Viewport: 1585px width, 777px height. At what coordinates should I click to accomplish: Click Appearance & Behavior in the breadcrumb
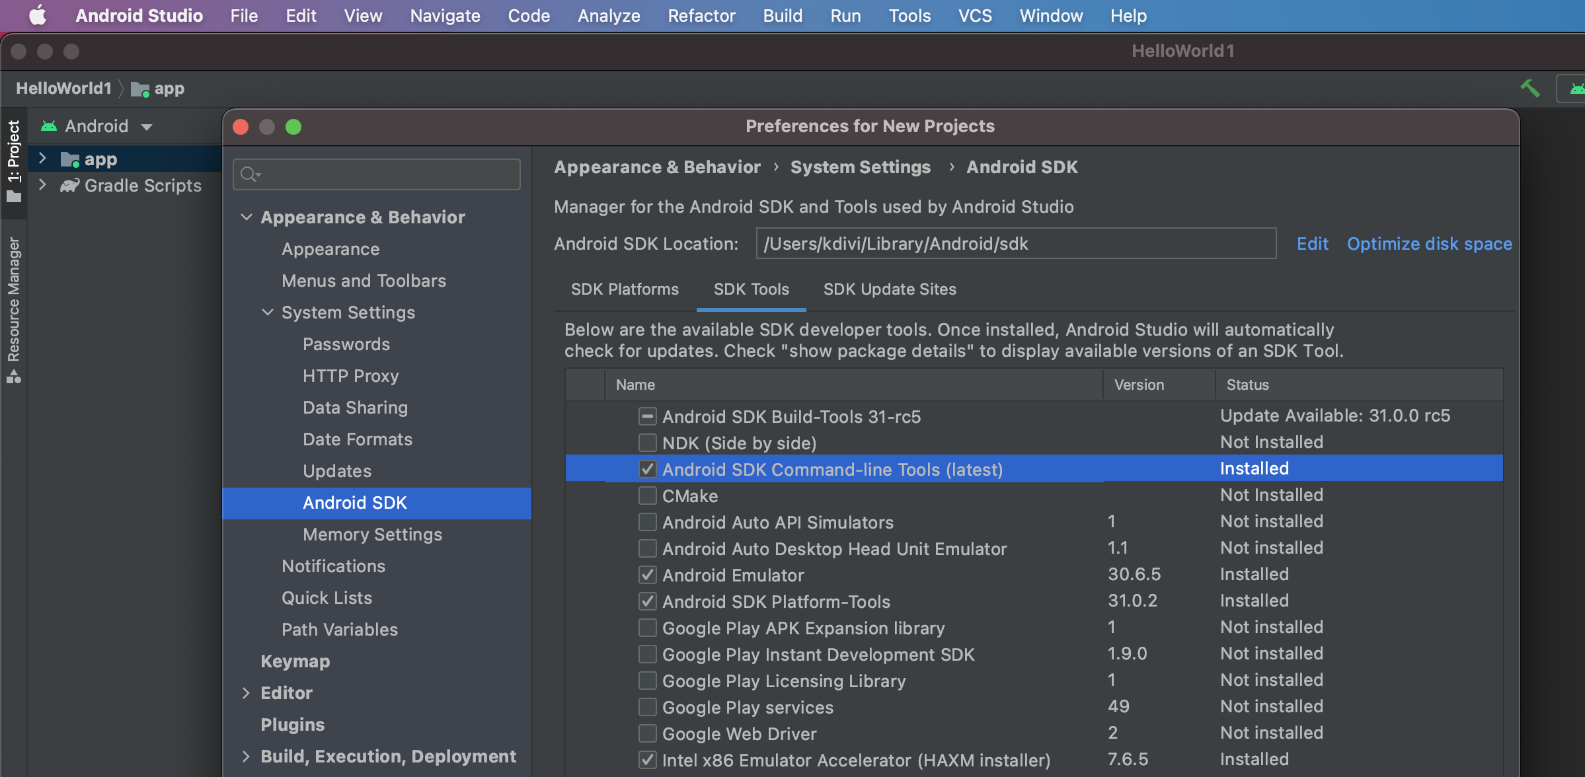657,167
